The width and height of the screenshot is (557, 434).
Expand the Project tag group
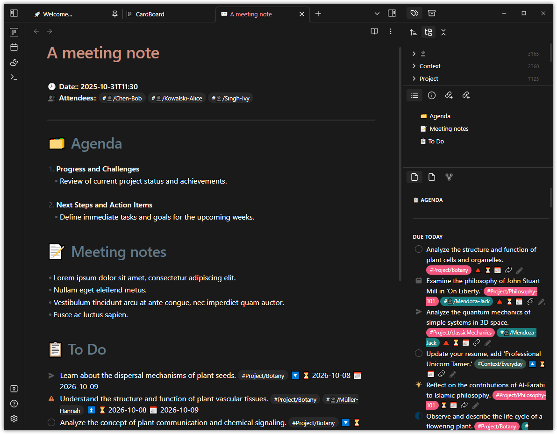point(414,78)
